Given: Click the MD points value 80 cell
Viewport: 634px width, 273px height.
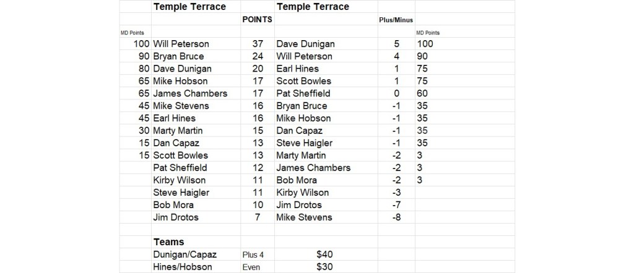Looking at the screenshot, I should click(x=142, y=69).
